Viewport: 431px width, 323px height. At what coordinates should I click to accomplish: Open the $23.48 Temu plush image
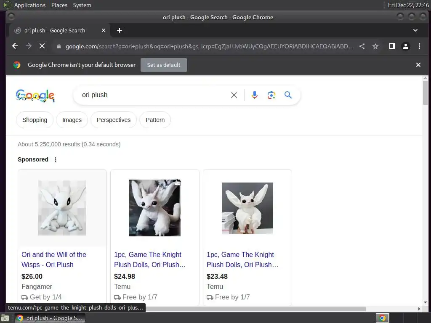247,208
